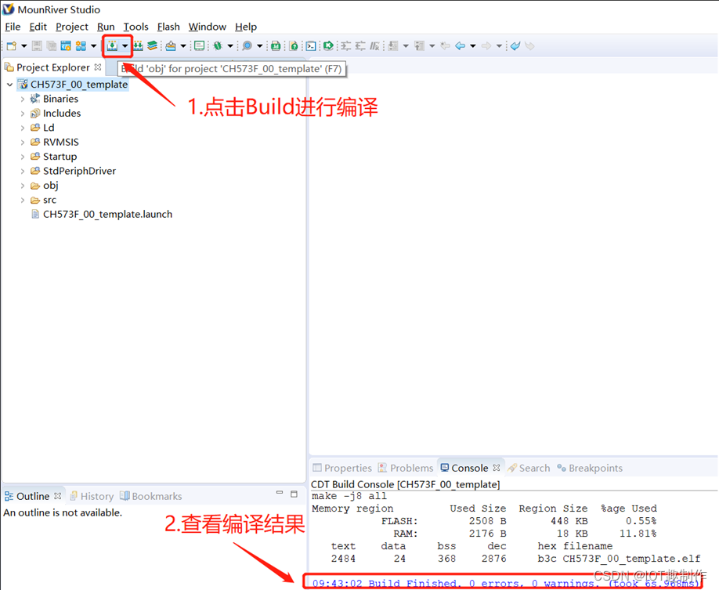Expand the StdPeriphDriver folder node

coord(23,171)
